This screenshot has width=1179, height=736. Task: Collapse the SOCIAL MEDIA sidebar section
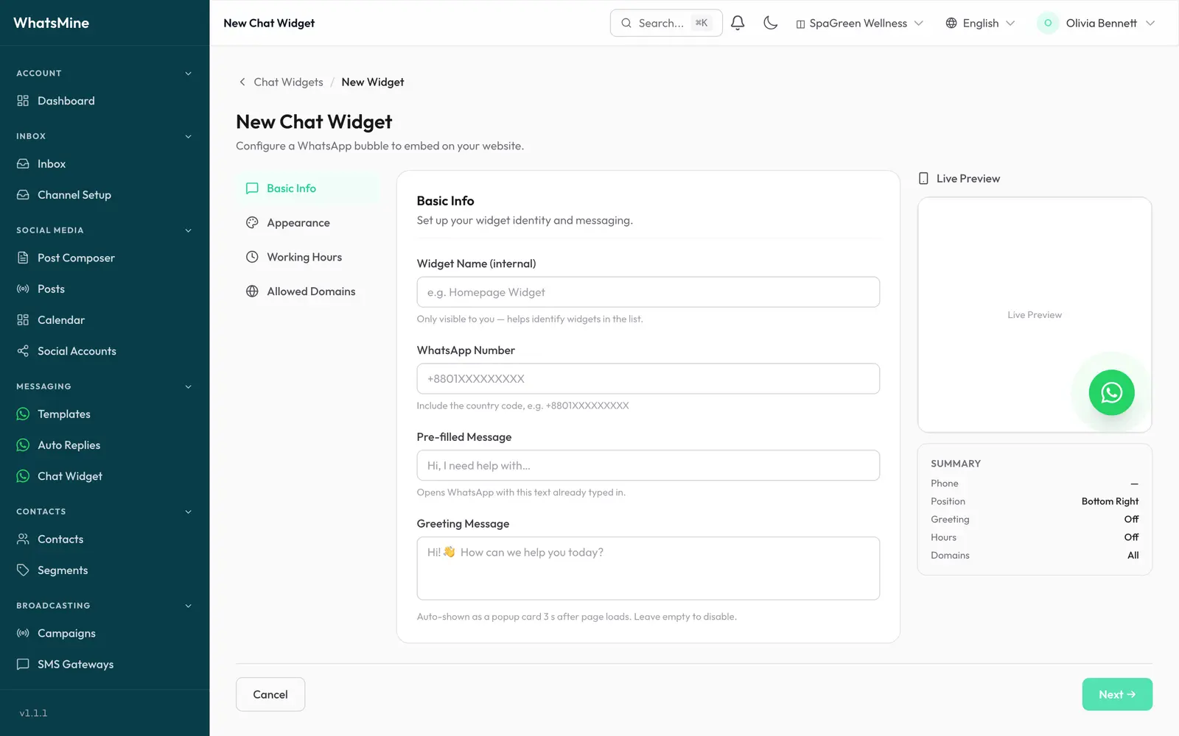tap(188, 230)
